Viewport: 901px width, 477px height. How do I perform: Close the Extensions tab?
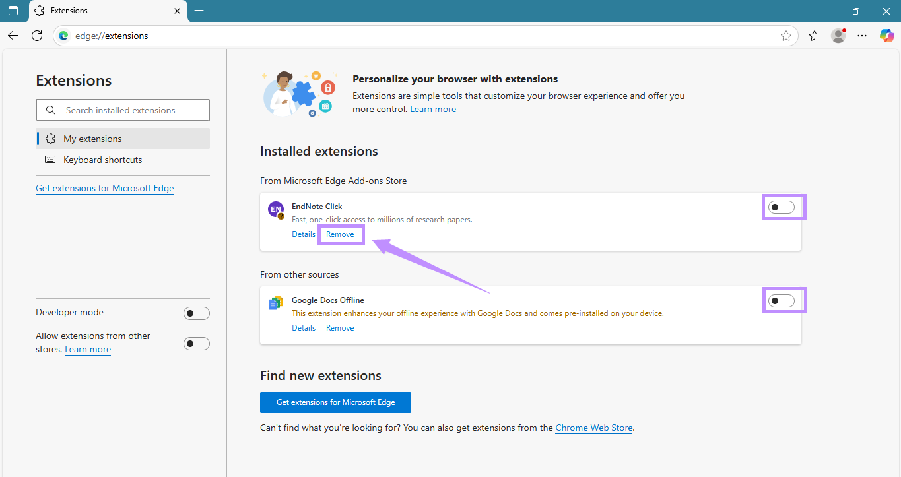(x=177, y=11)
